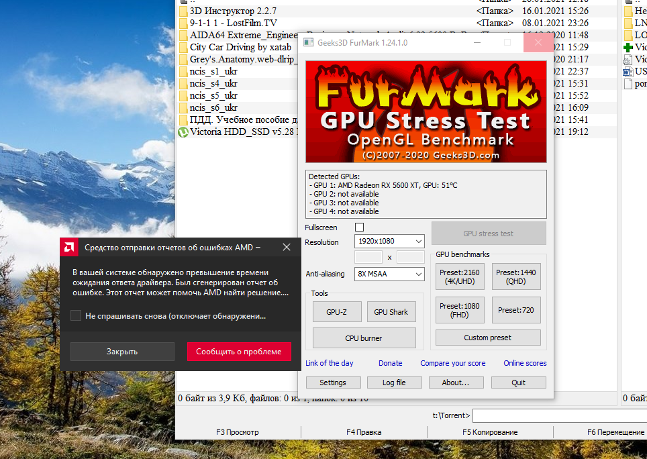This screenshot has height=459, width=647.
Task: Launch GPU-Z tool
Action: click(337, 312)
